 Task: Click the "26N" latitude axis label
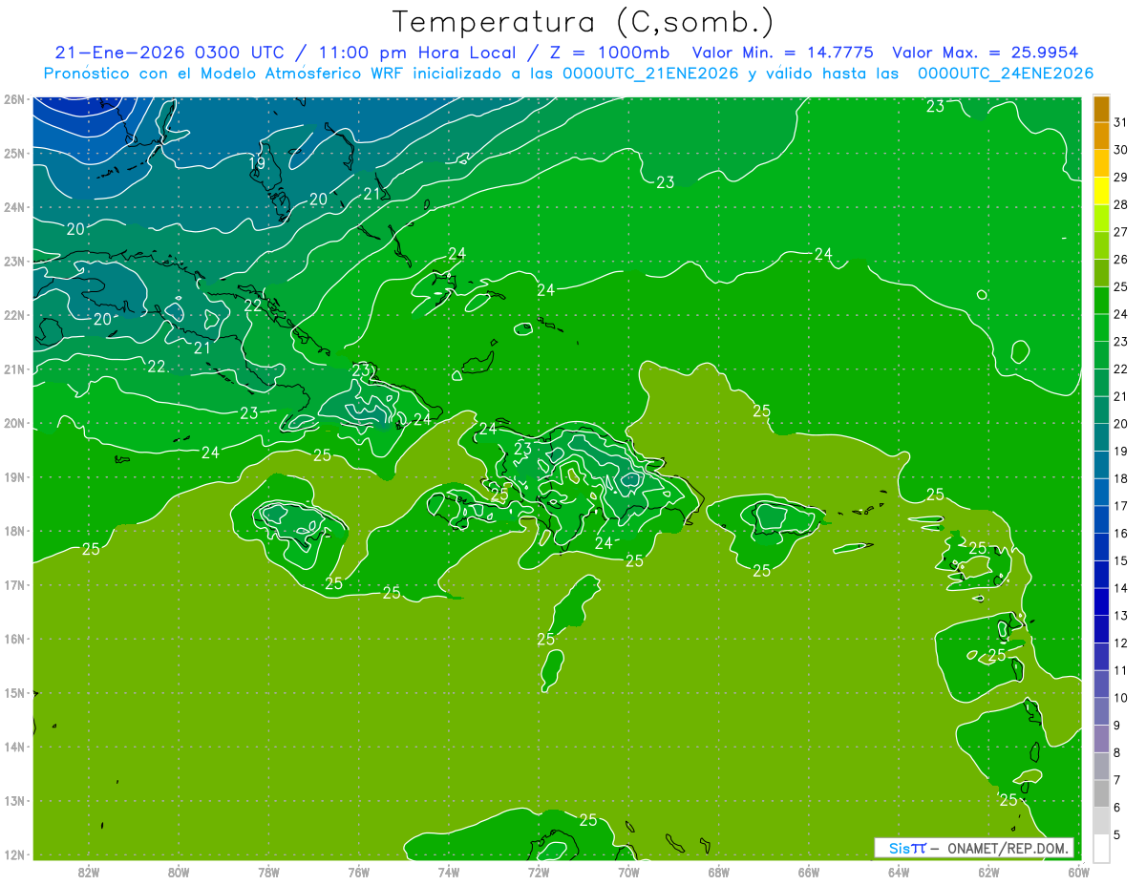13,99
